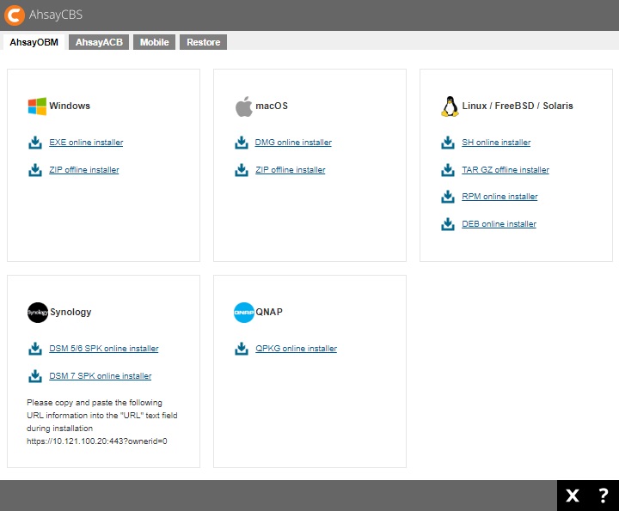
Task: Open the Mobile tab
Action: [x=155, y=42]
